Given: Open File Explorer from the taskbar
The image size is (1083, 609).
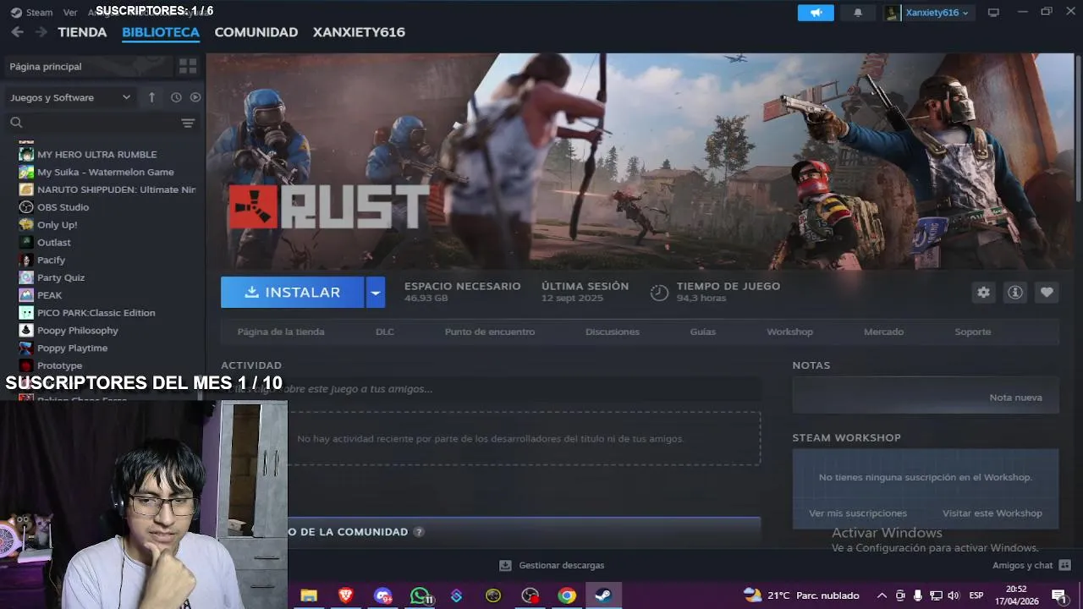Looking at the screenshot, I should click(309, 595).
